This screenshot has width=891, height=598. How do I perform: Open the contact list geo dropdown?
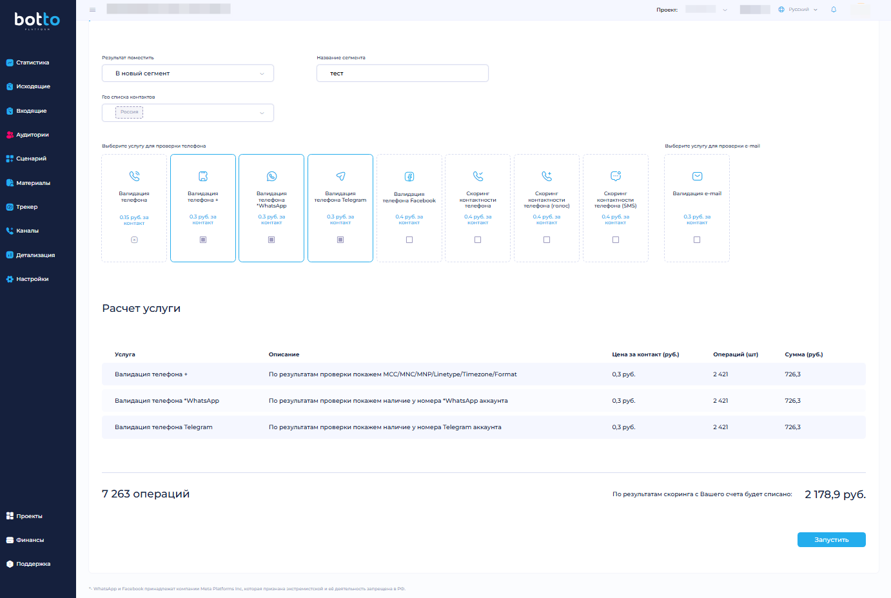(188, 113)
